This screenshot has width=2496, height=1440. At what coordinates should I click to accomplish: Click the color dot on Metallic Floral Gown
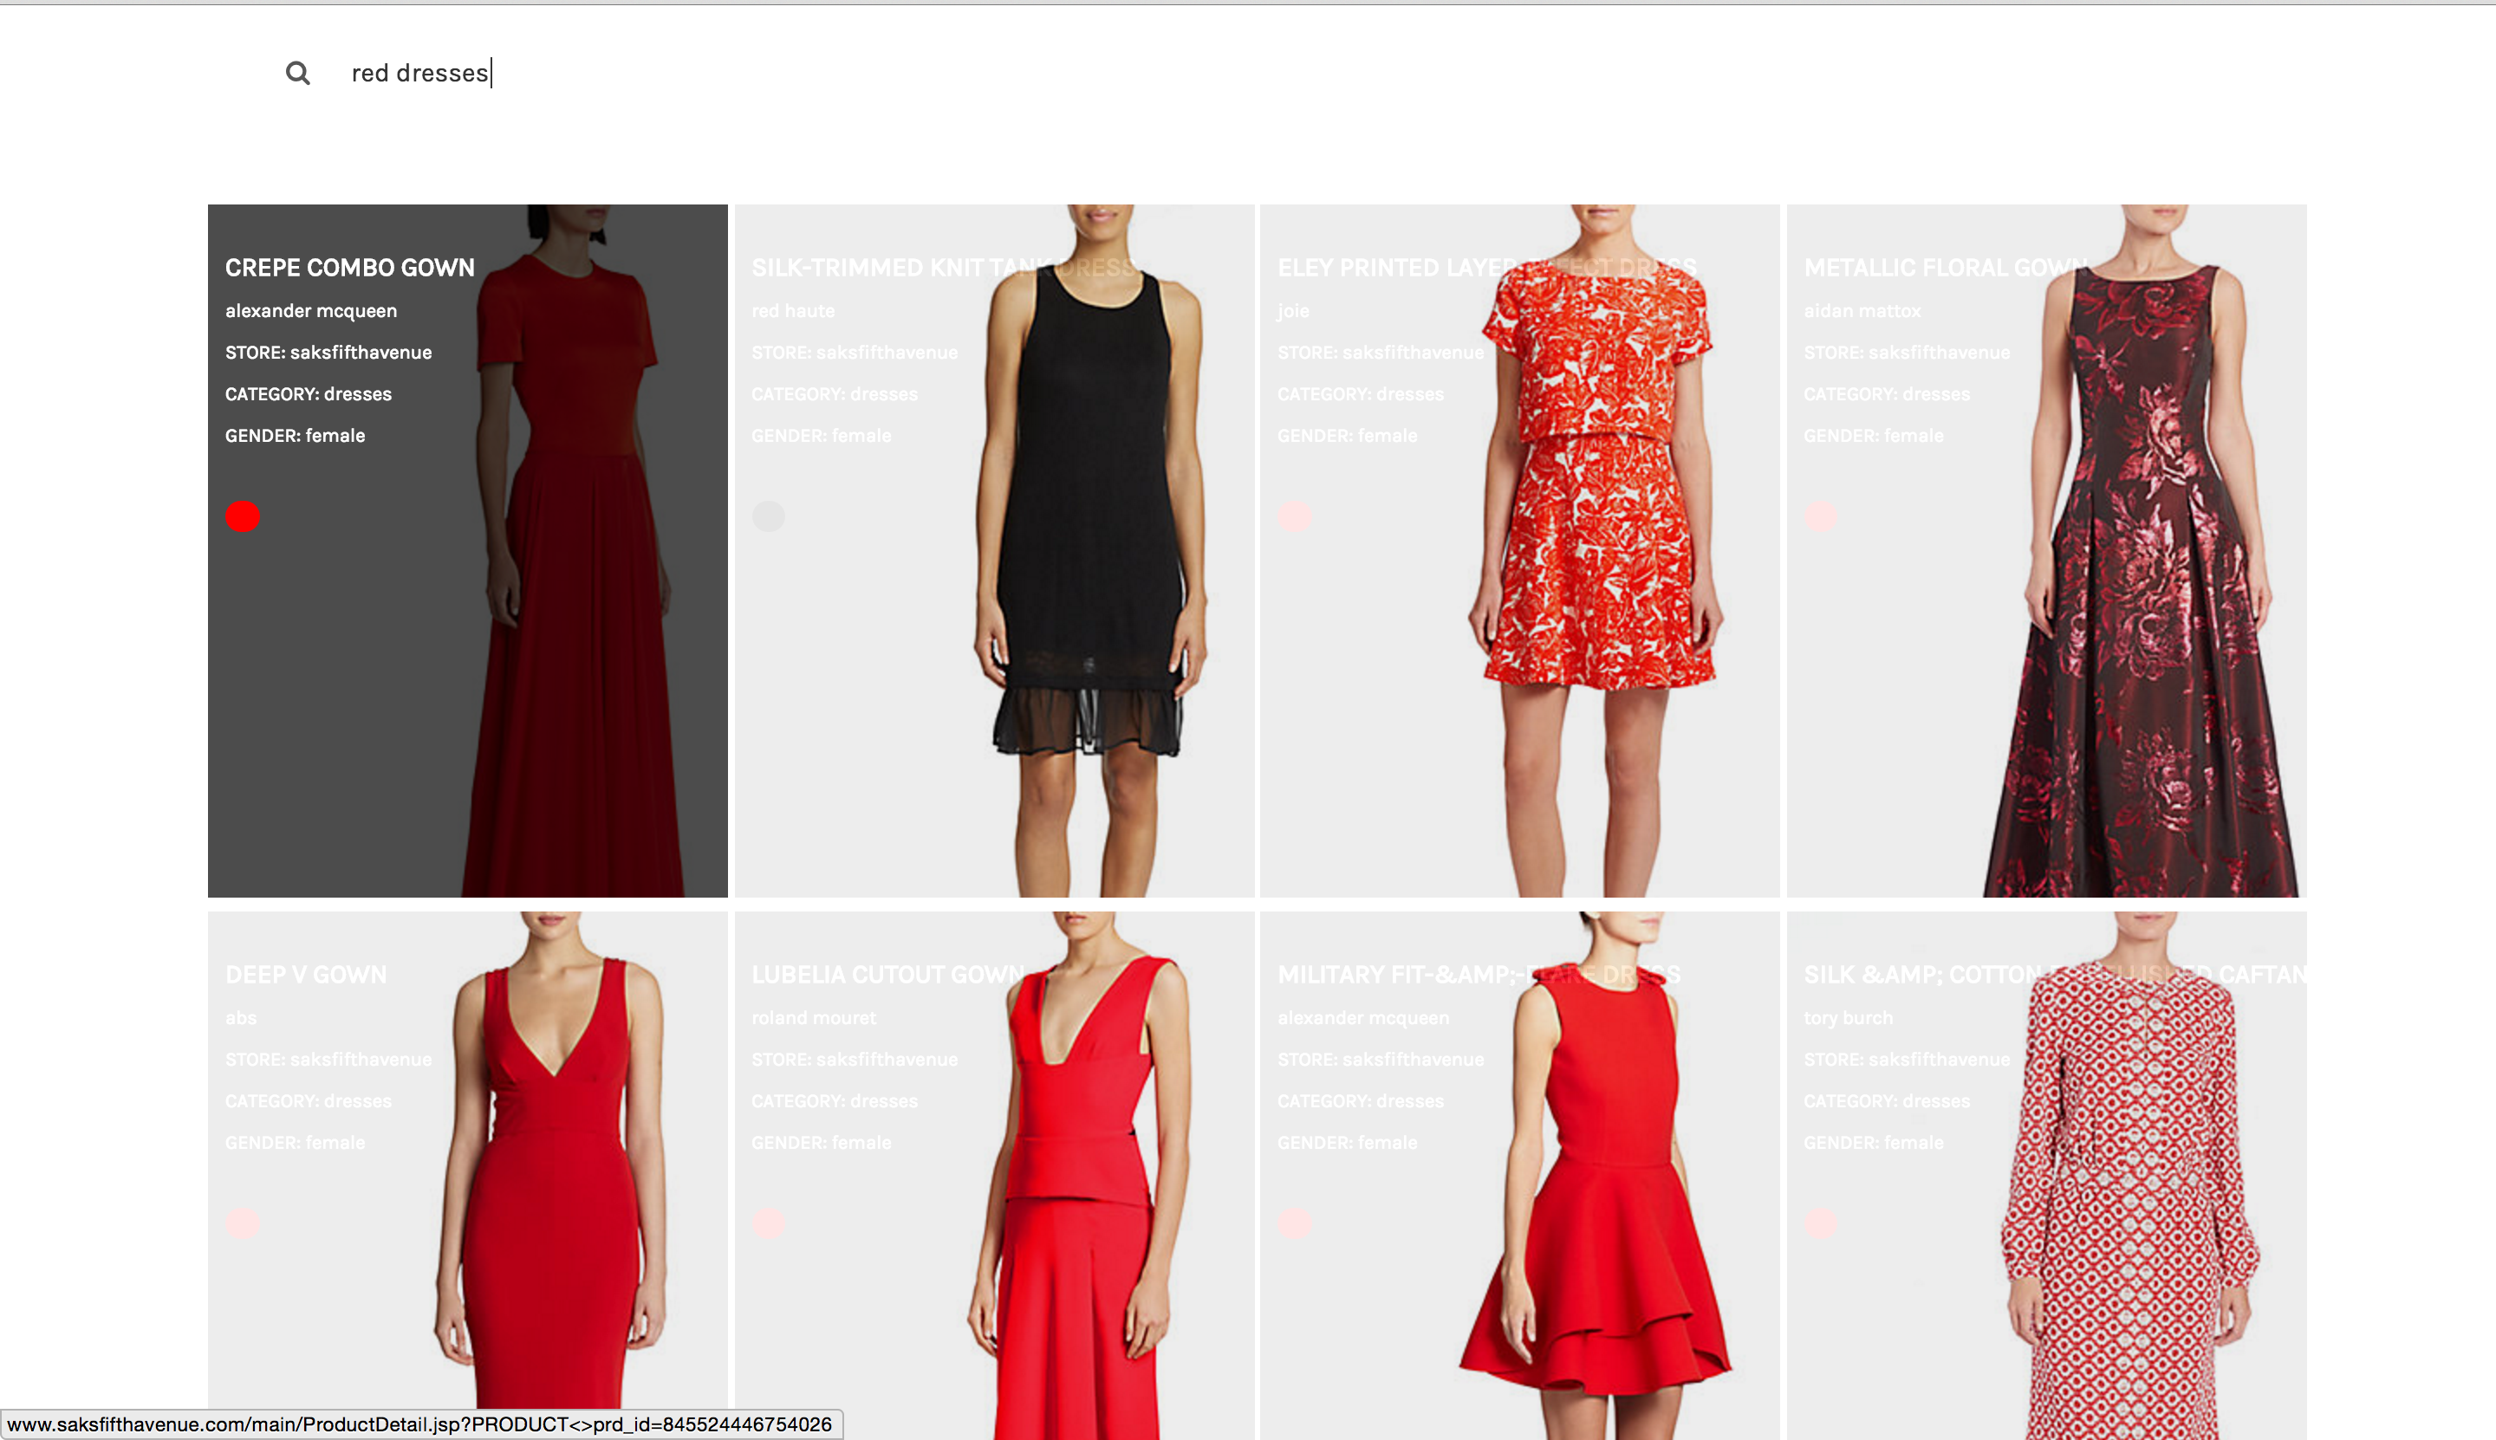pos(1821,516)
